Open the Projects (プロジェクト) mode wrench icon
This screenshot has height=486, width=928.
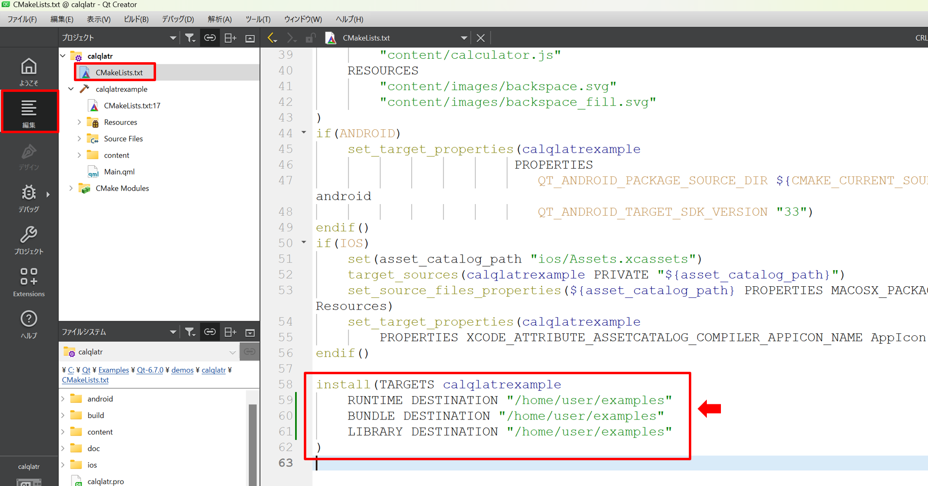pyautogui.click(x=29, y=240)
